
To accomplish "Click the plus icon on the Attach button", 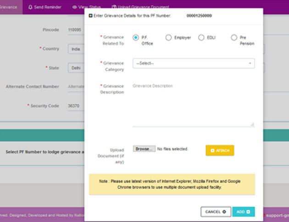I will coord(212,150).
